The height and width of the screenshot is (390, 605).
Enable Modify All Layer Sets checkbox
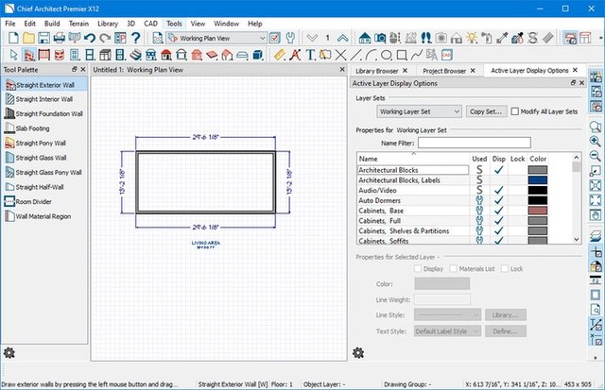515,111
